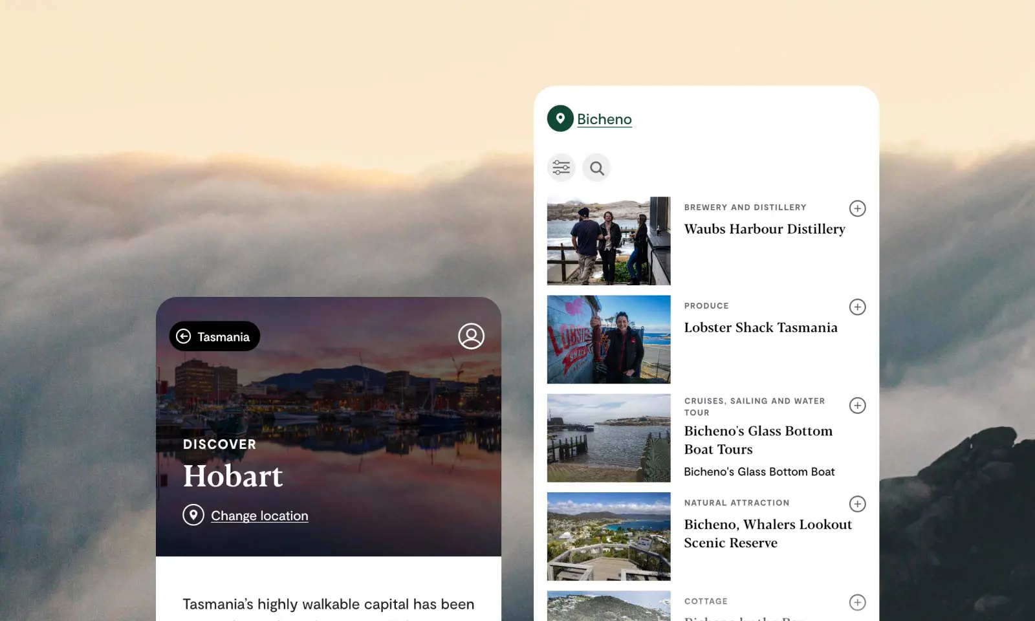View the Lobster Shack mural photo
Image resolution: width=1035 pixels, height=621 pixels.
tap(609, 340)
